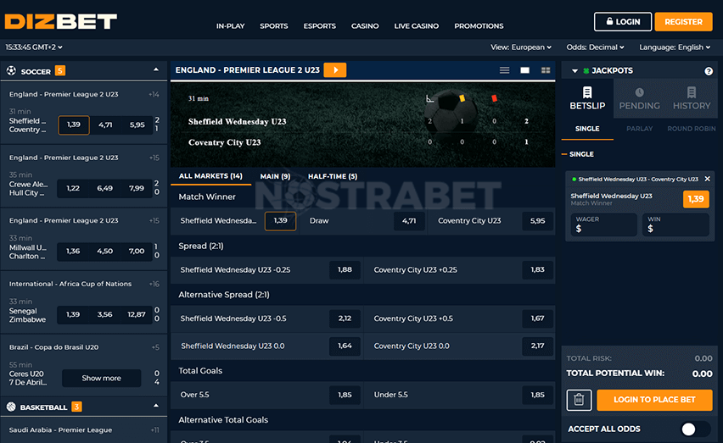Screen dimensions: 723x443
Task: Collapse the Basketball section
Action: point(156,406)
